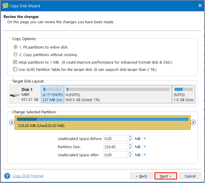The image size is (205, 183).
Task: Click the Partition Size input field
Action: 115,147
